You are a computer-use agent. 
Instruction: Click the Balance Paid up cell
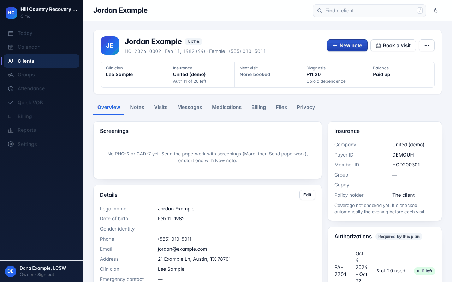(401, 75)
